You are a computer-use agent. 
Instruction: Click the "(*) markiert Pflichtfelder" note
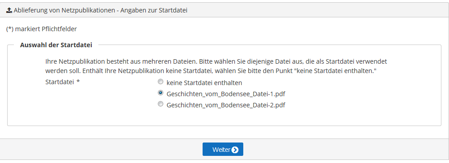(x=42, y=29)
